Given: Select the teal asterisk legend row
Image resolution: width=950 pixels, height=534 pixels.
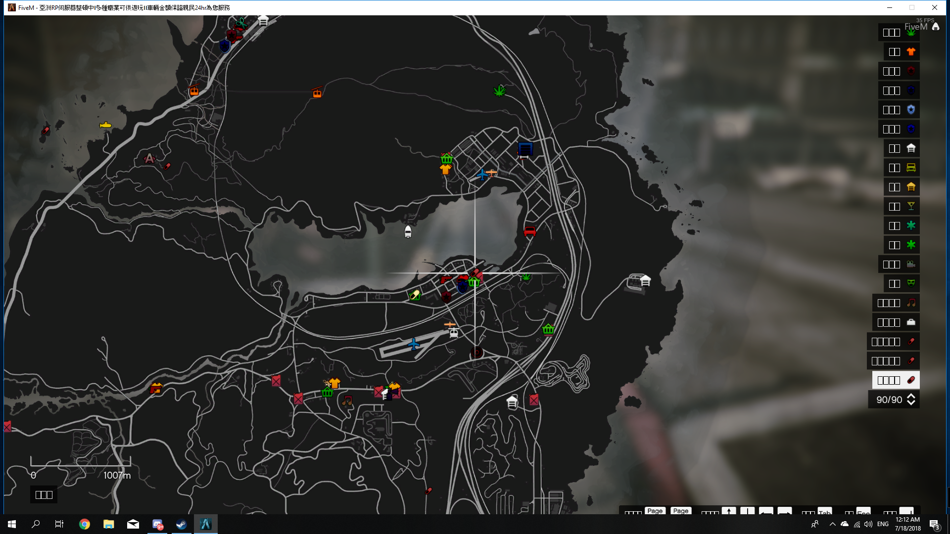Looking at the screenshot, I should click(x=902, y=225).
